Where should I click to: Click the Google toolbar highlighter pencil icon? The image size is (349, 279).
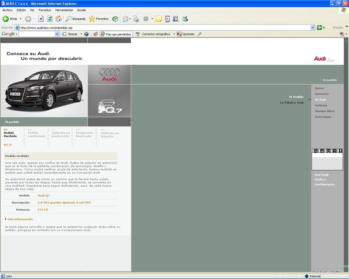coord(200,34)
